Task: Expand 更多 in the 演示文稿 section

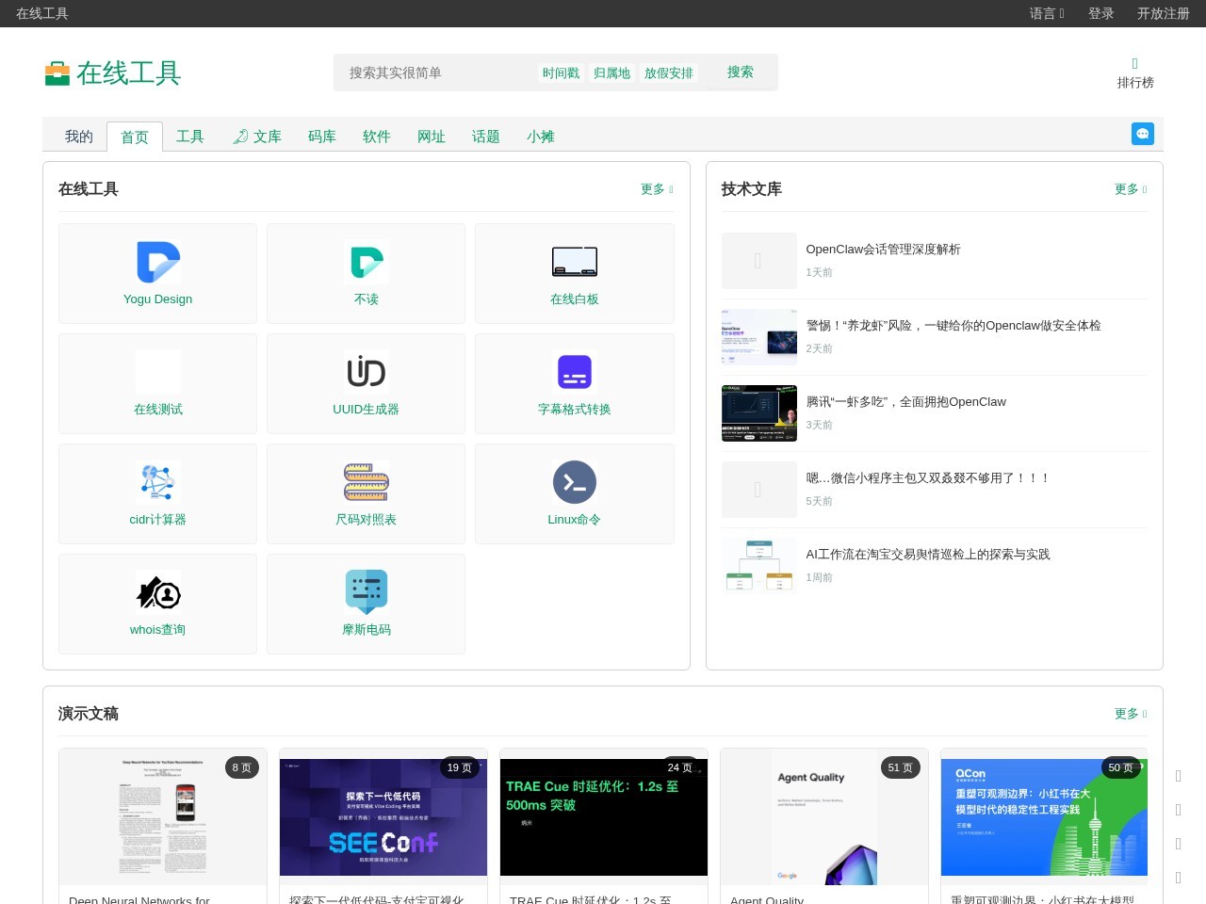Action: [1129, 713]
